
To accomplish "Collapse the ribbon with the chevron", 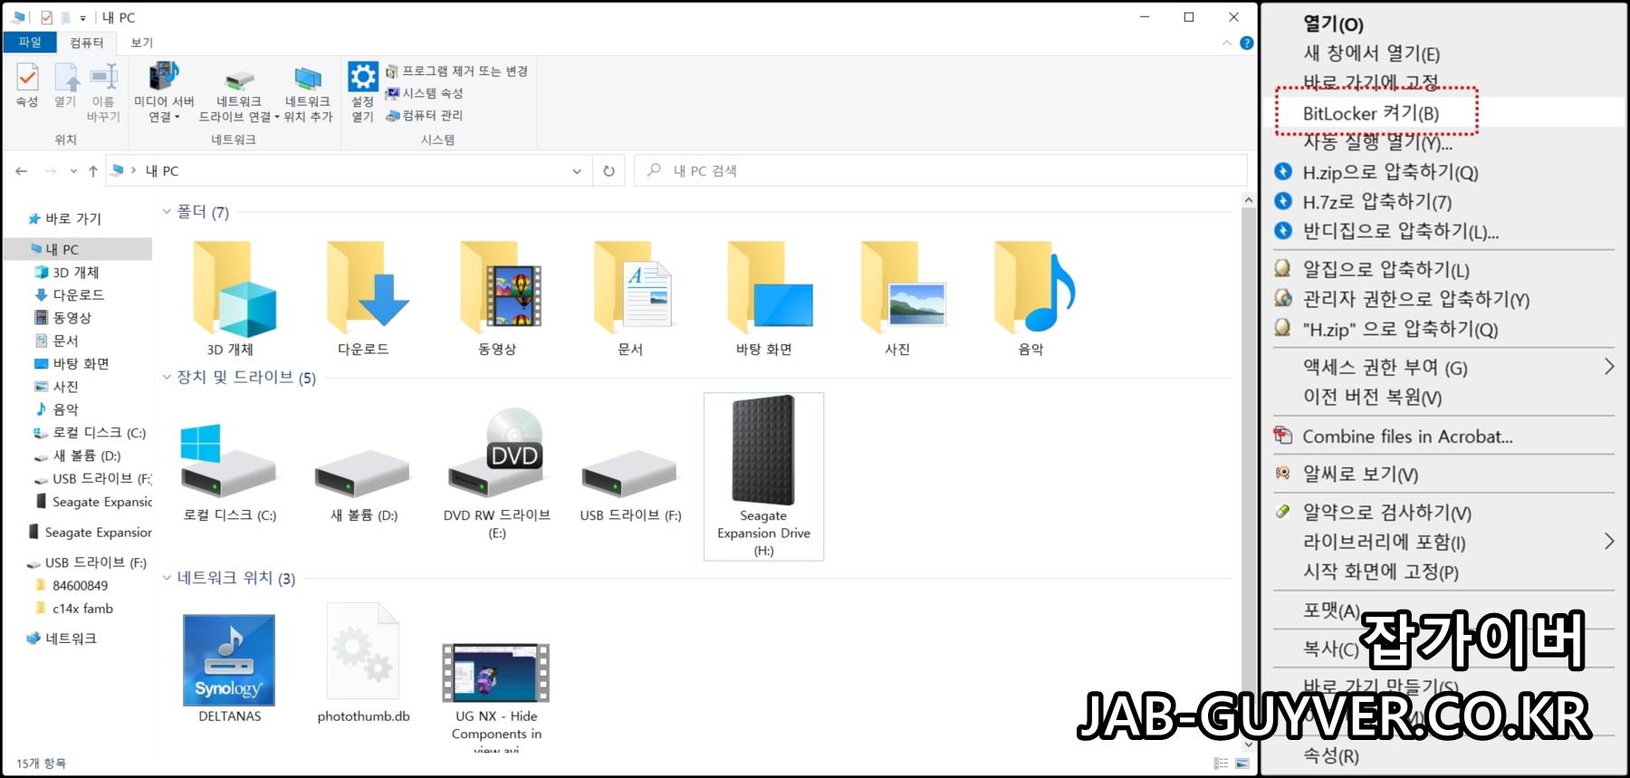I will (1226, 43).
